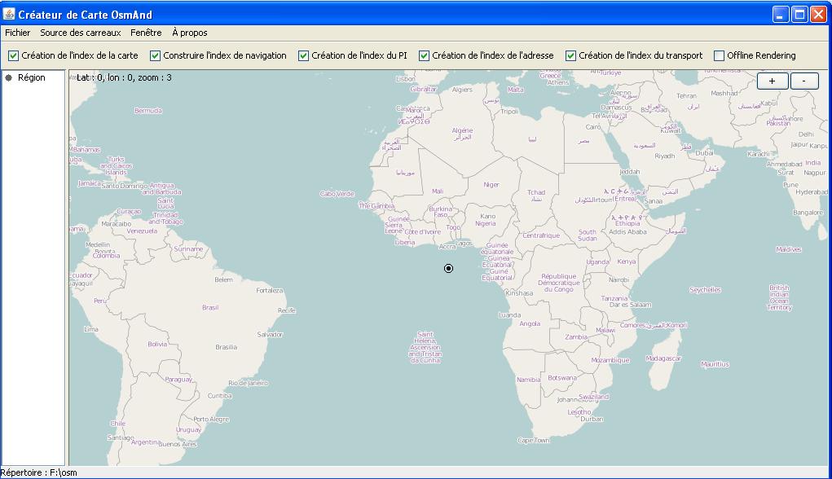Viewport: 832px width, 479px height.
Task: Open the À propos menu
Action: click(x=189, y=33)
